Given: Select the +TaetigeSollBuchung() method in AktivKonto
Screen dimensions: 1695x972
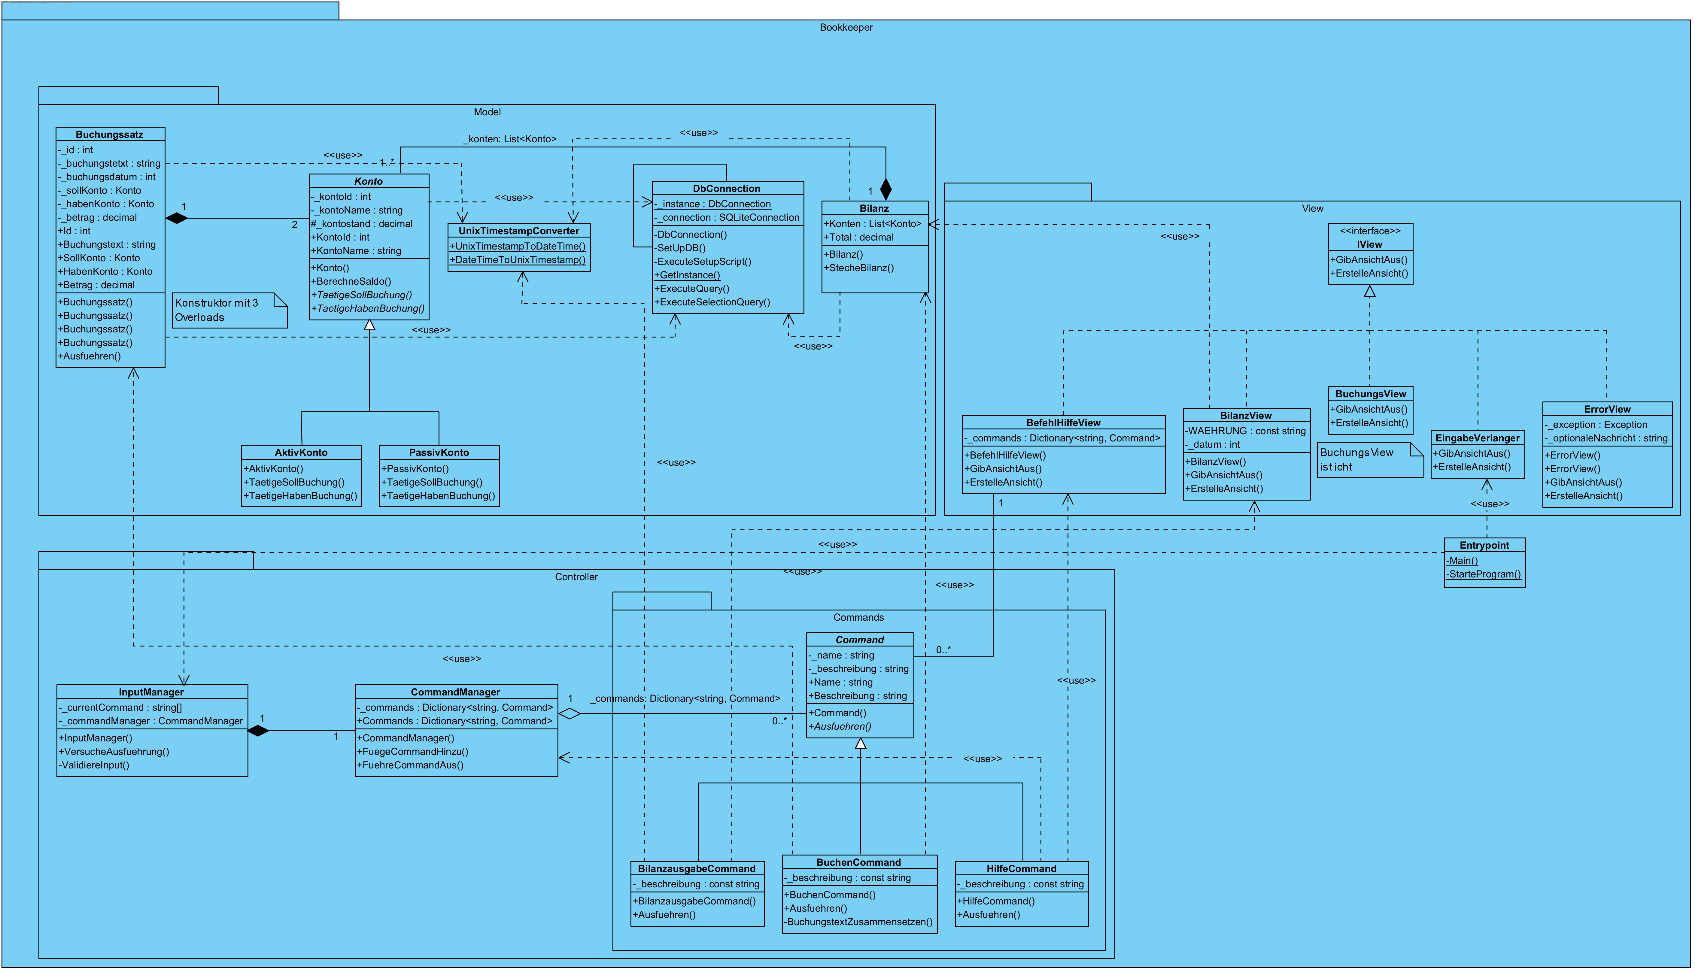Looking at the screenshot, I should (x=294, y=483).
